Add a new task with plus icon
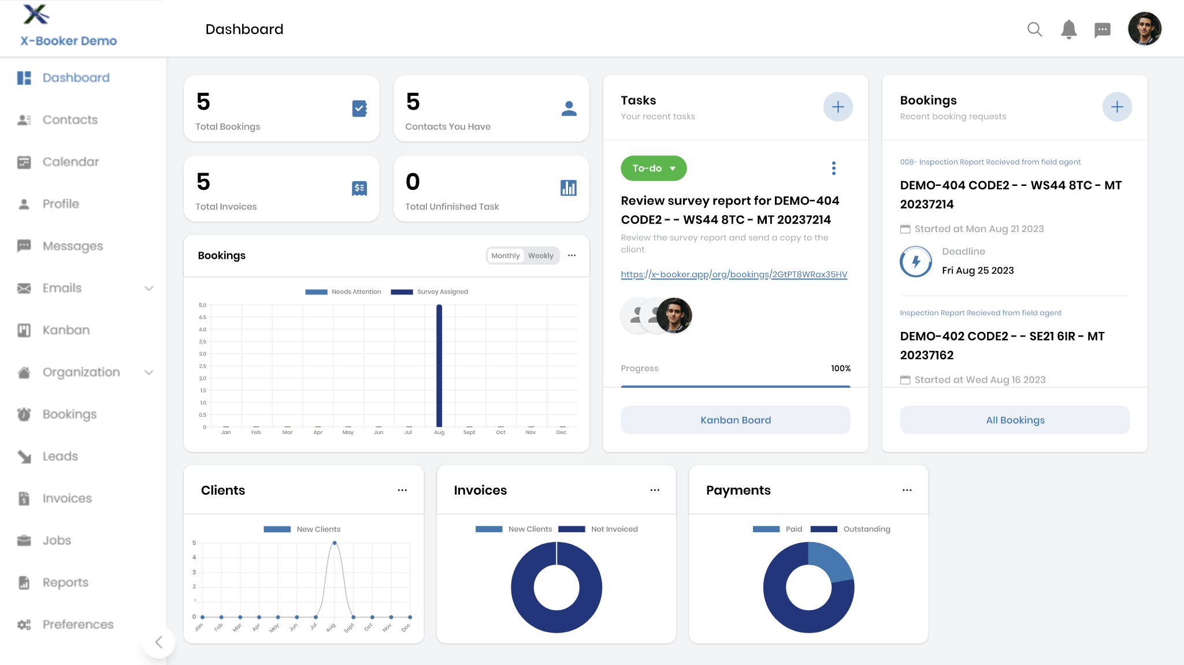Image resolution: width=1184 pixels, height=665 pixels. click(837, 107)
